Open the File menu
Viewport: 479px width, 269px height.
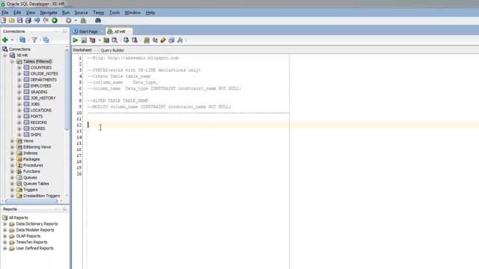click(5, 13)
